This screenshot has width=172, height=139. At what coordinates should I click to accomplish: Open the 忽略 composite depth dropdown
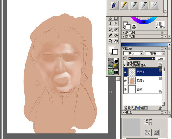[155, 53]
